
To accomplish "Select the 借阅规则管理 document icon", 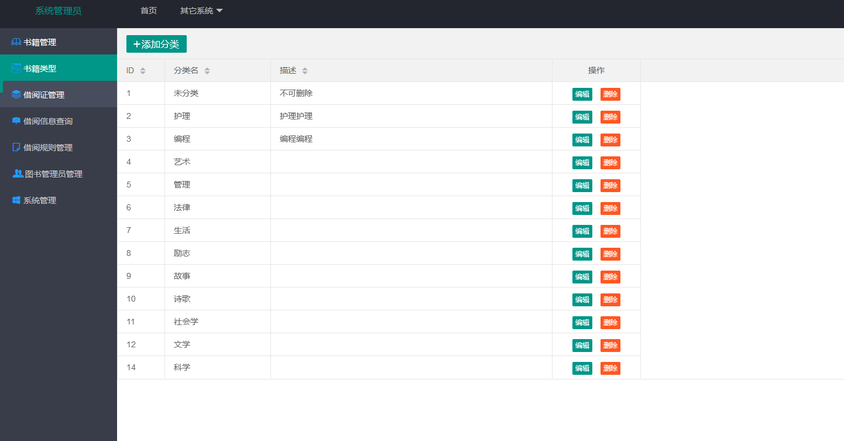I will click(x=15, y=147).
